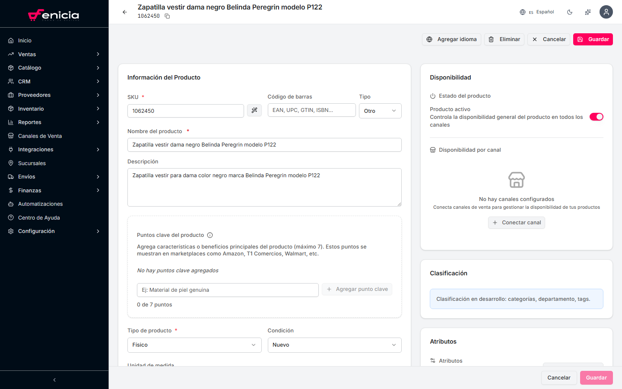Screen dimensions: 622x389
Task: Click info icon next to Puntos clave
Action: (210, 235)
